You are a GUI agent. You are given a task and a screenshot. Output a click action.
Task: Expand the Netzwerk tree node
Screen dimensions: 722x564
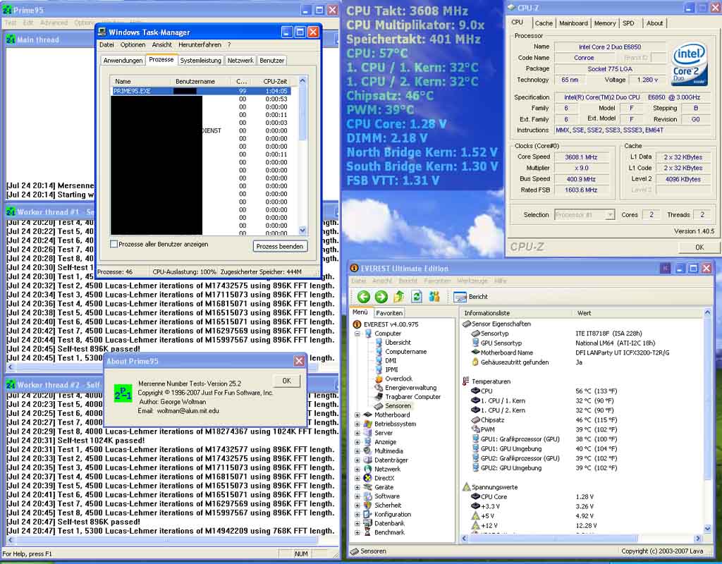(357, 469)
